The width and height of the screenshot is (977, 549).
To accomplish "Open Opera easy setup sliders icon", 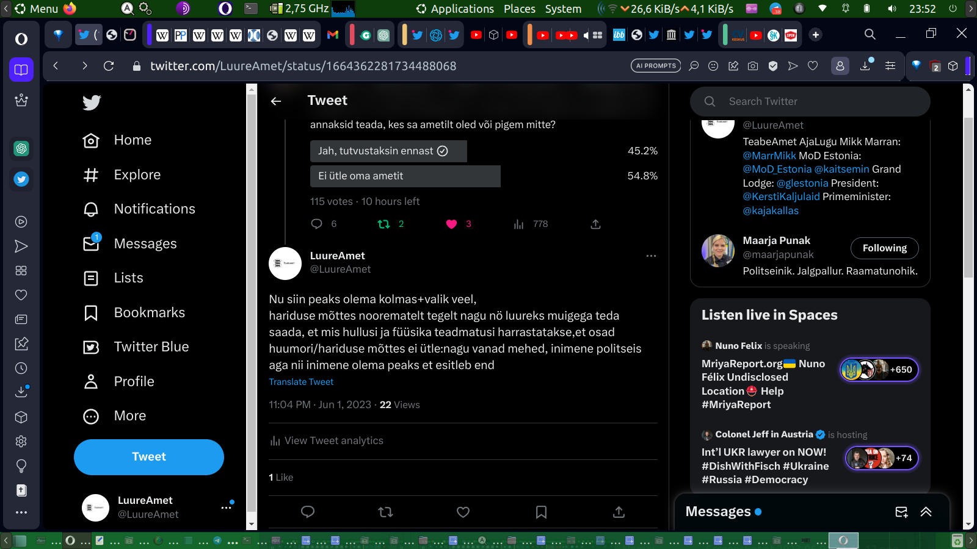I will point(890,66).
